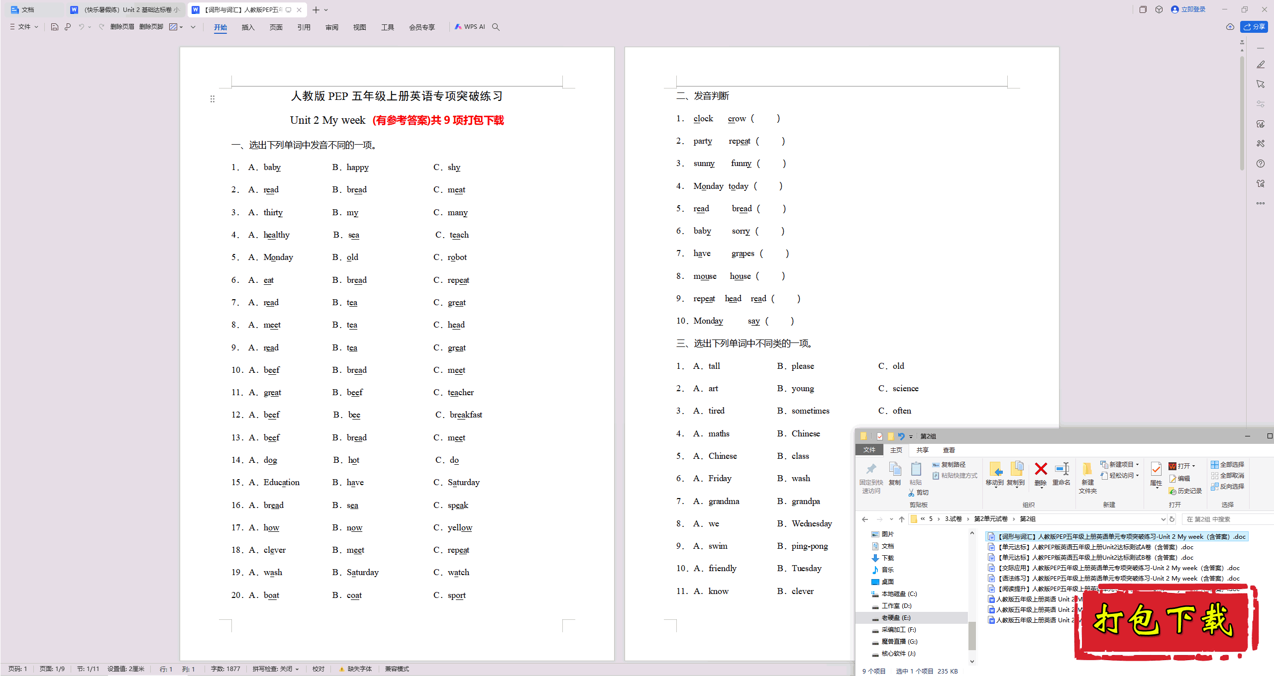Open the WPS search magnifier icon

click(496, 27)
